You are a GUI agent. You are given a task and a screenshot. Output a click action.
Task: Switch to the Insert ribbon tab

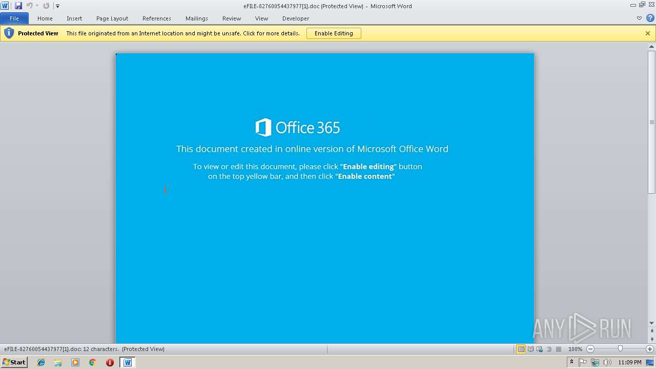74,18
